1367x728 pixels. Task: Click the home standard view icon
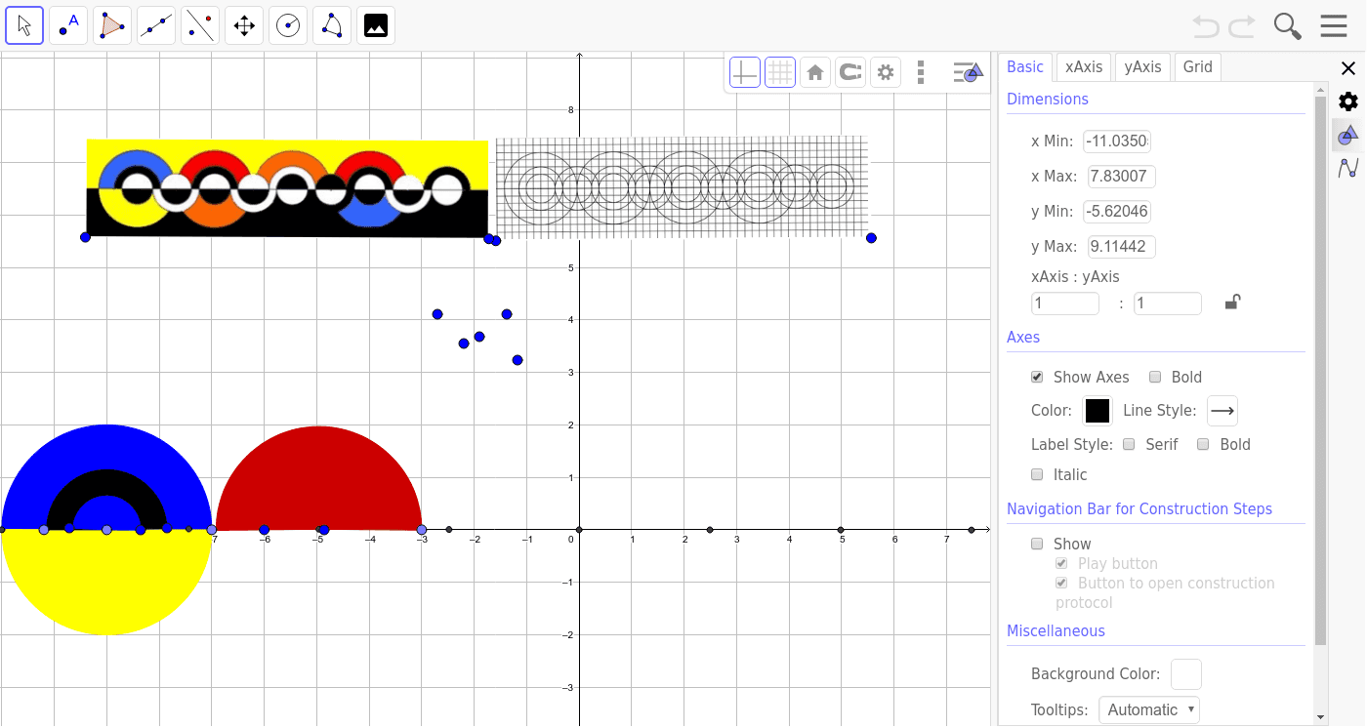[x=815, y=72]
